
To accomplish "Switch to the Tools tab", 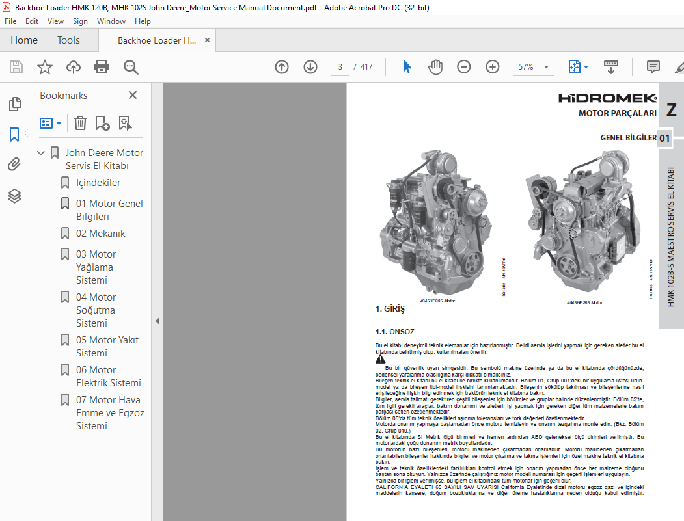I will click(68, 40).
